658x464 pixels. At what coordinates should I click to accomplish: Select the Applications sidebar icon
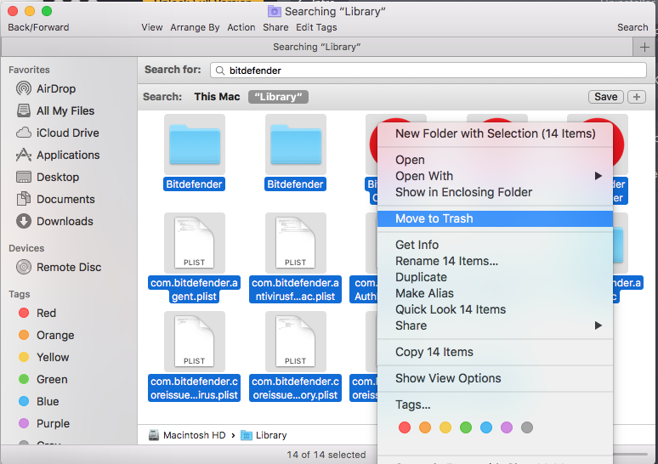point(24,155)
